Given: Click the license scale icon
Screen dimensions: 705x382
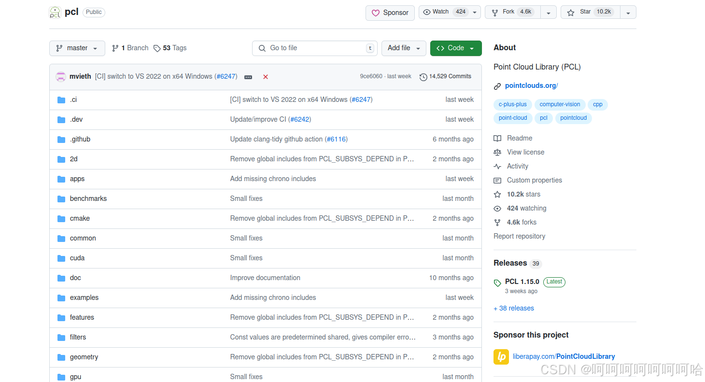Looking at the screenshot, I should [497, 152].
